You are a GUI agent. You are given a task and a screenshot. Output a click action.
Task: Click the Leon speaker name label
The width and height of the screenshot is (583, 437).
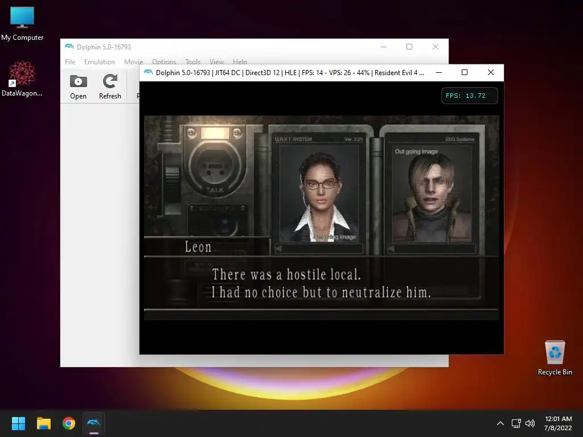pos(198,247)
